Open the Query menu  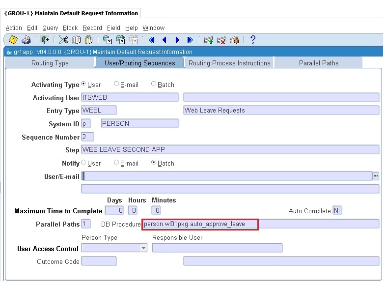pyautogui.click(x=50, y=28)
